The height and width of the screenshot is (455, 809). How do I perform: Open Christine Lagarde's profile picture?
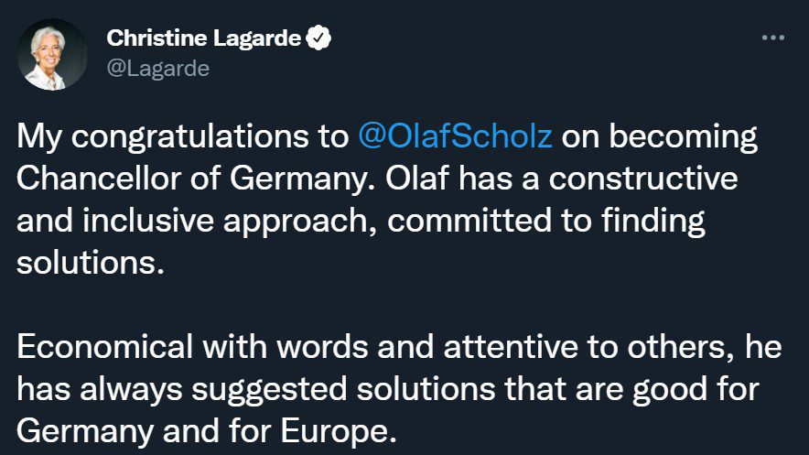[51, 55]
